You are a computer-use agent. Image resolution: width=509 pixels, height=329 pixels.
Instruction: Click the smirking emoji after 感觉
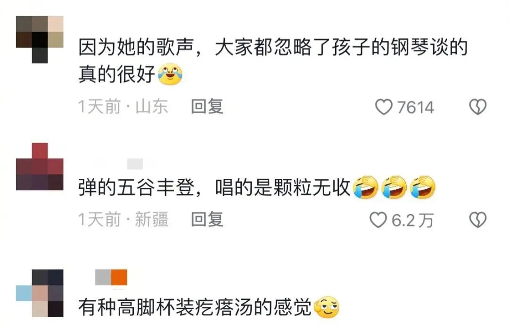(327, 307)
